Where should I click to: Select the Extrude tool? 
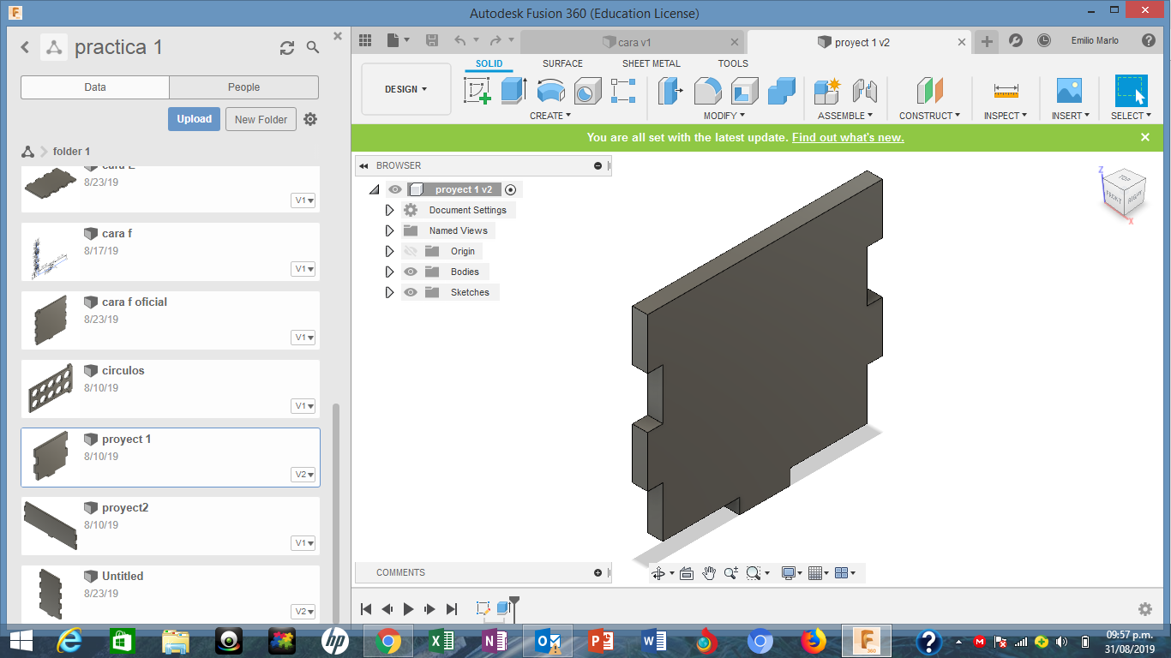[x=513, y=90]
